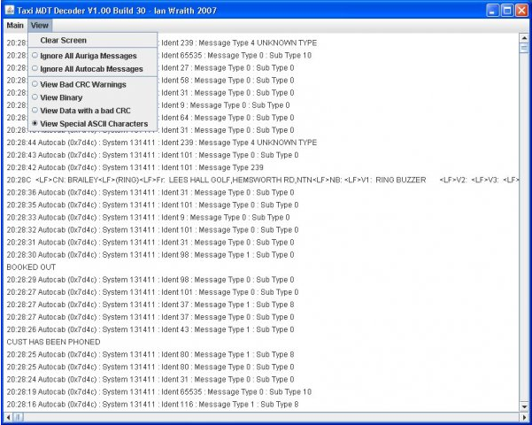Maximize the Taxi MDT Decoder window
Image resolution: width=532 pixels, height=425 pixels.
[x=507, y=11]
